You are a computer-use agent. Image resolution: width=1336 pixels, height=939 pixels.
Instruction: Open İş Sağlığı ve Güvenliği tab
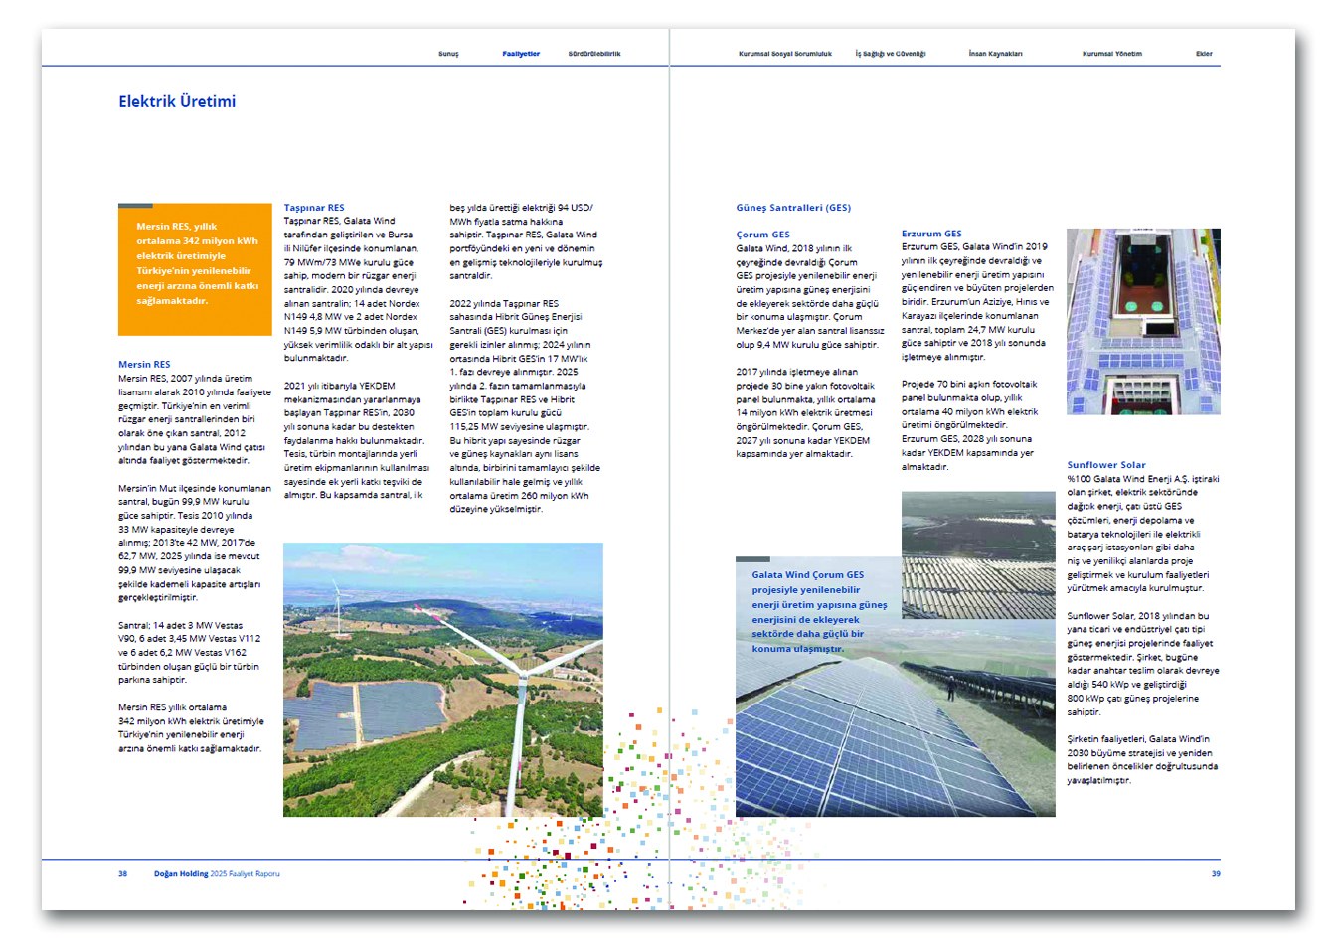point(891,54)
